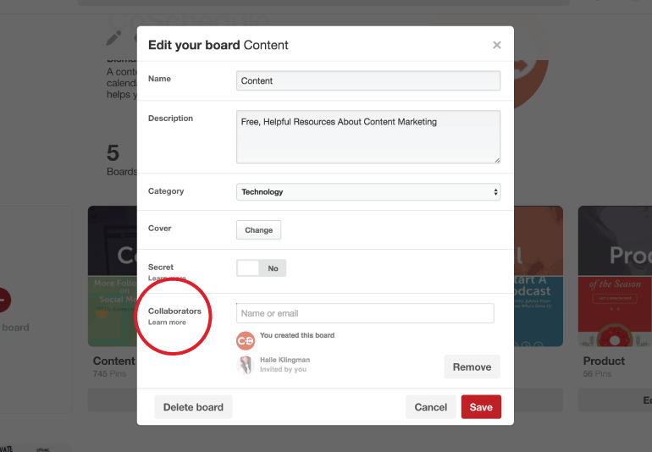Remove Halie Klingman as collaborator
Screen dimensions: 652x452
tap(472, 367)
